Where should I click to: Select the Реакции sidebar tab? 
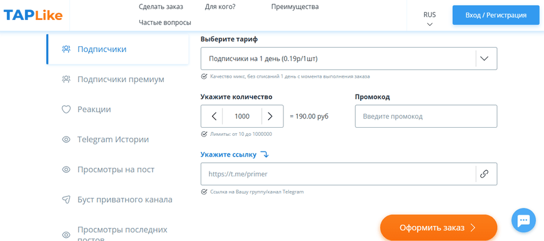pos(118,110)
